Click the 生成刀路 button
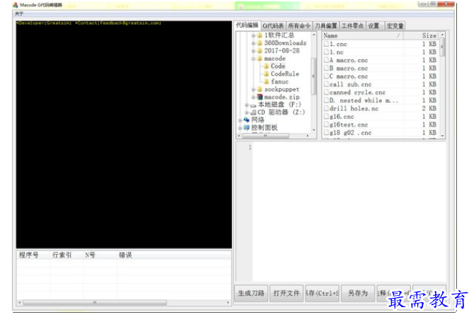 (251, 293)
